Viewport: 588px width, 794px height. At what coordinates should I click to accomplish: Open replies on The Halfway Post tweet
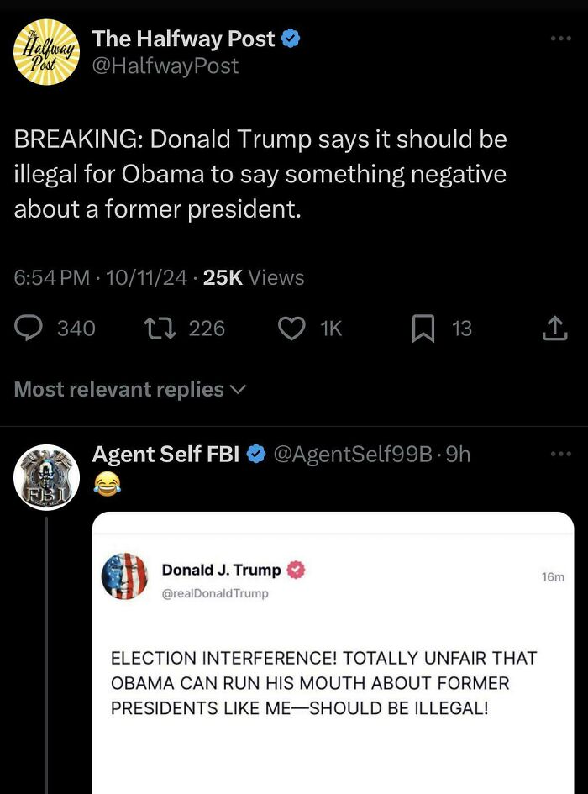[29, 329]
